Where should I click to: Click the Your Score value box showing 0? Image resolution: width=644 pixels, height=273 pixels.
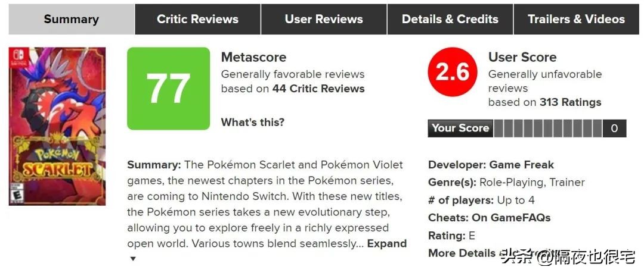click(x=614, y=128)
